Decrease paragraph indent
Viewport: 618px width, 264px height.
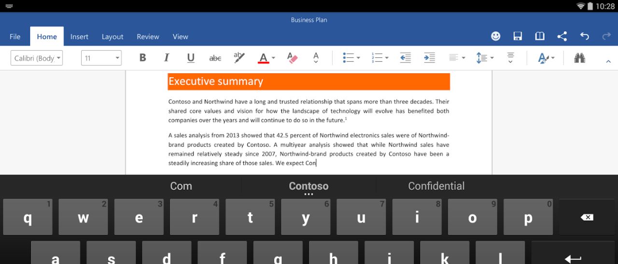pos(406,58)
